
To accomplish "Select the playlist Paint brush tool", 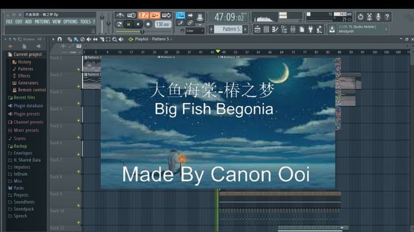I will [76, 39].
